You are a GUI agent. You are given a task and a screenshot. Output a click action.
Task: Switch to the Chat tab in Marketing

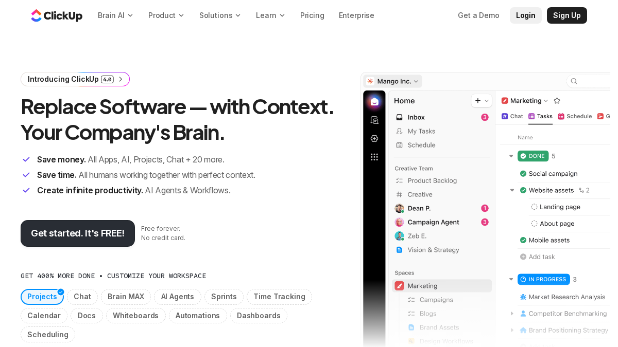coord(512,116)
